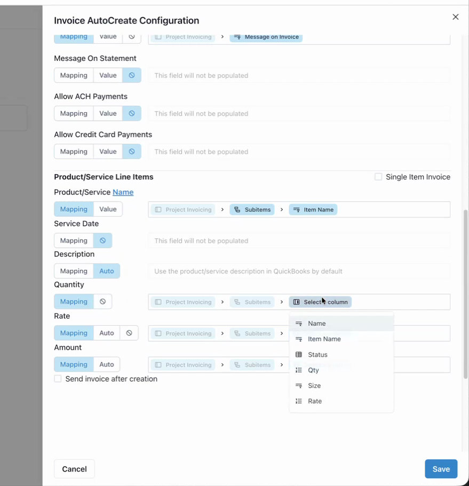Click the no-populate icon for Allow Credit Card Payments
The width and height of the screenshot is (469, 486).
tap(132, 152)
